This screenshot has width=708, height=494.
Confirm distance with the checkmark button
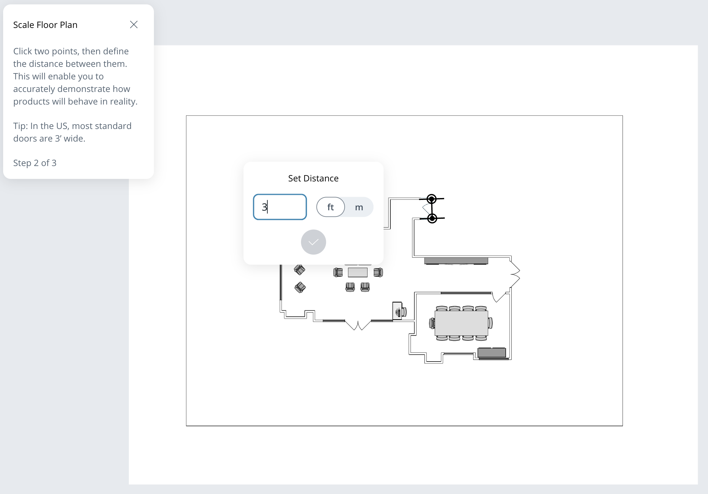point(313,242)
